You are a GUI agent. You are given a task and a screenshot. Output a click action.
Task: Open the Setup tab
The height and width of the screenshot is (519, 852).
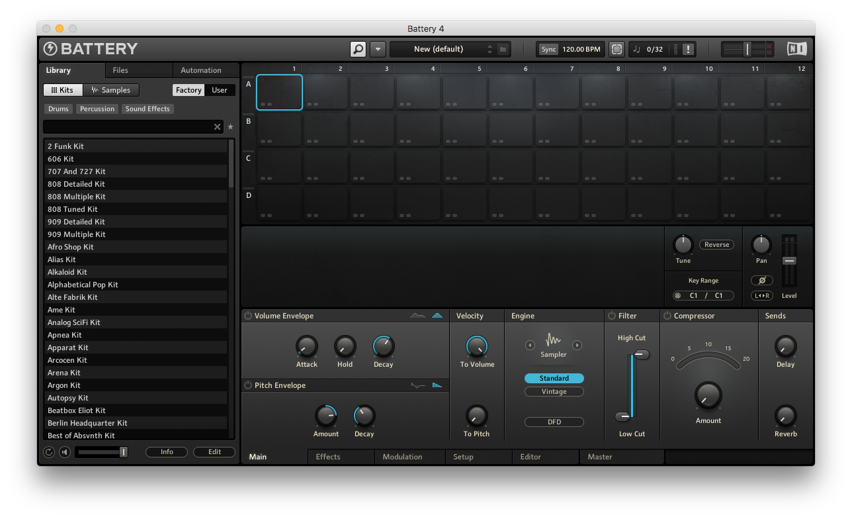point(479,457)
